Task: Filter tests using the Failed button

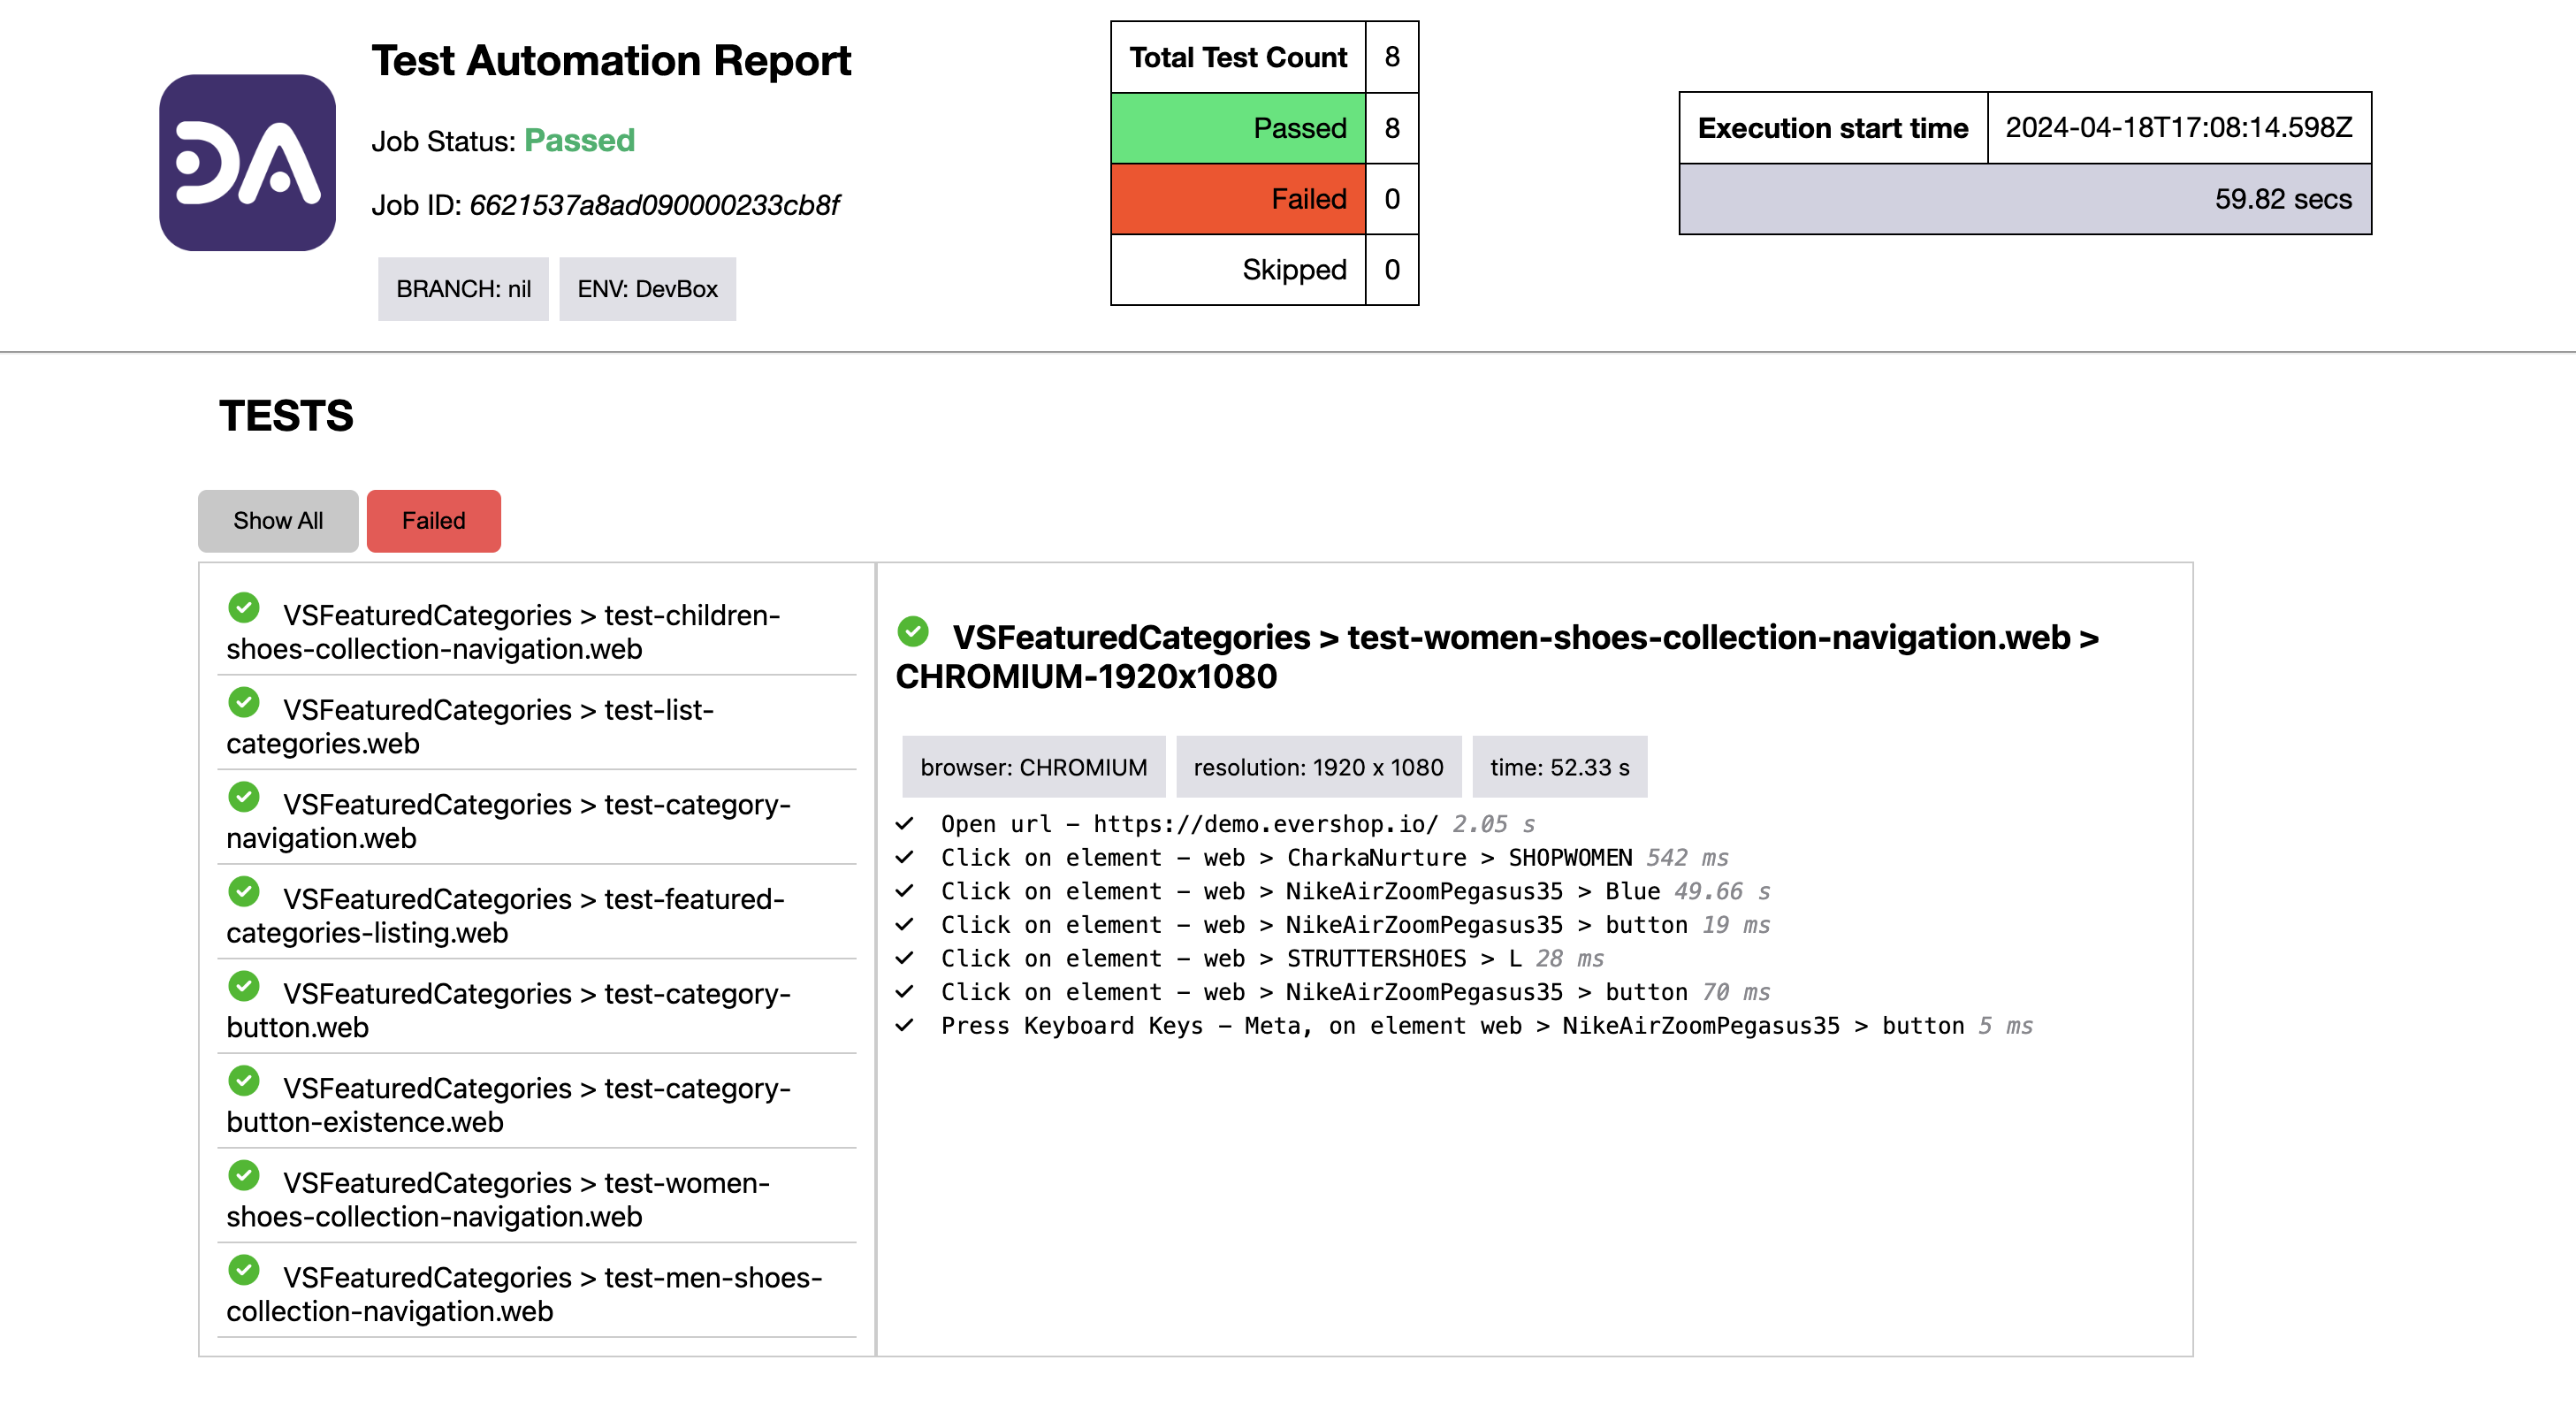Action: [x=433, y=521]
